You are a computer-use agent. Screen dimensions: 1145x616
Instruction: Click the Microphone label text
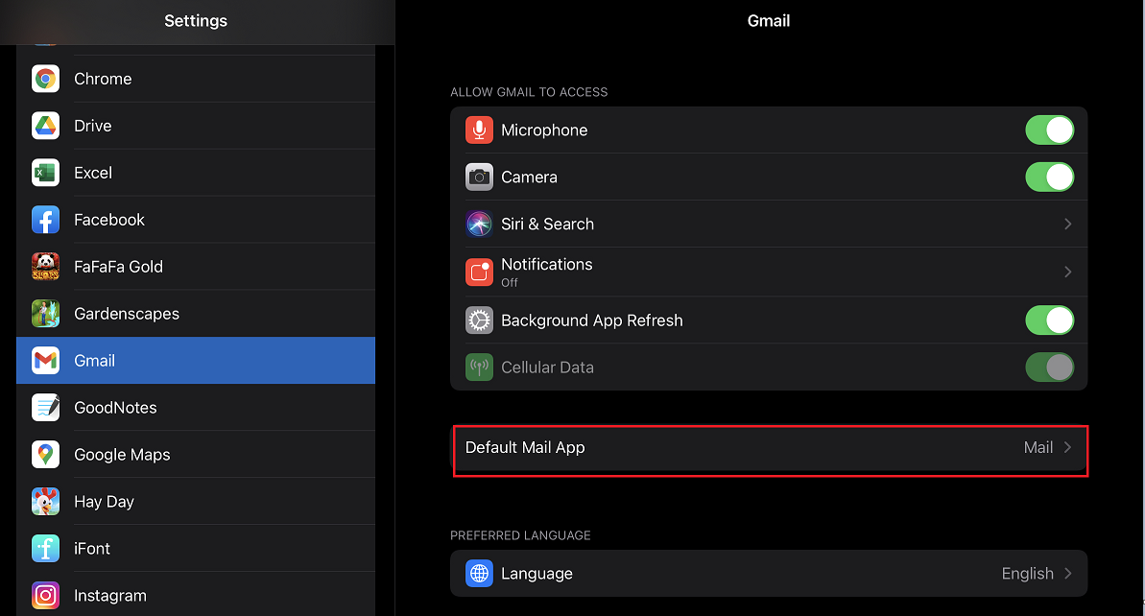click(x=544, y=130)
